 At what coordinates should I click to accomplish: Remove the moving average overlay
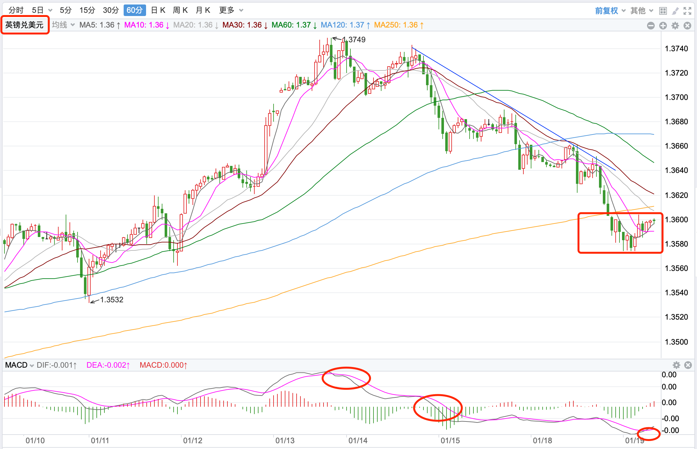[687, 26]
